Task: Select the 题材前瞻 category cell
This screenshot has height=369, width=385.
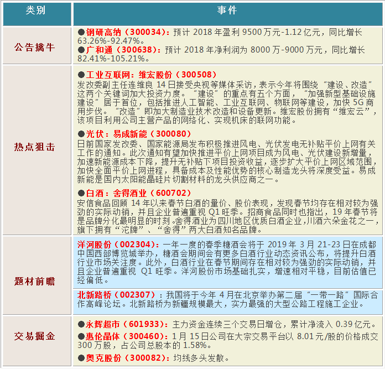Action: tap(37, 275)
